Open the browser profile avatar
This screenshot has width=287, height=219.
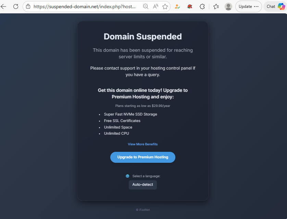228,7
